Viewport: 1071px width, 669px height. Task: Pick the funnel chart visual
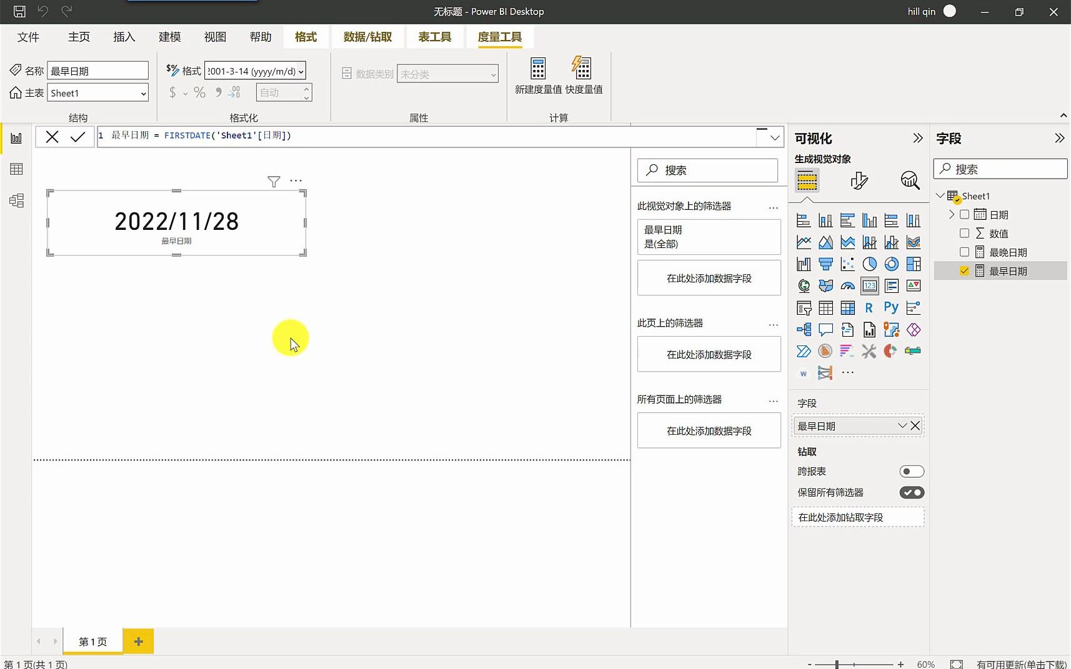point(825,264)
